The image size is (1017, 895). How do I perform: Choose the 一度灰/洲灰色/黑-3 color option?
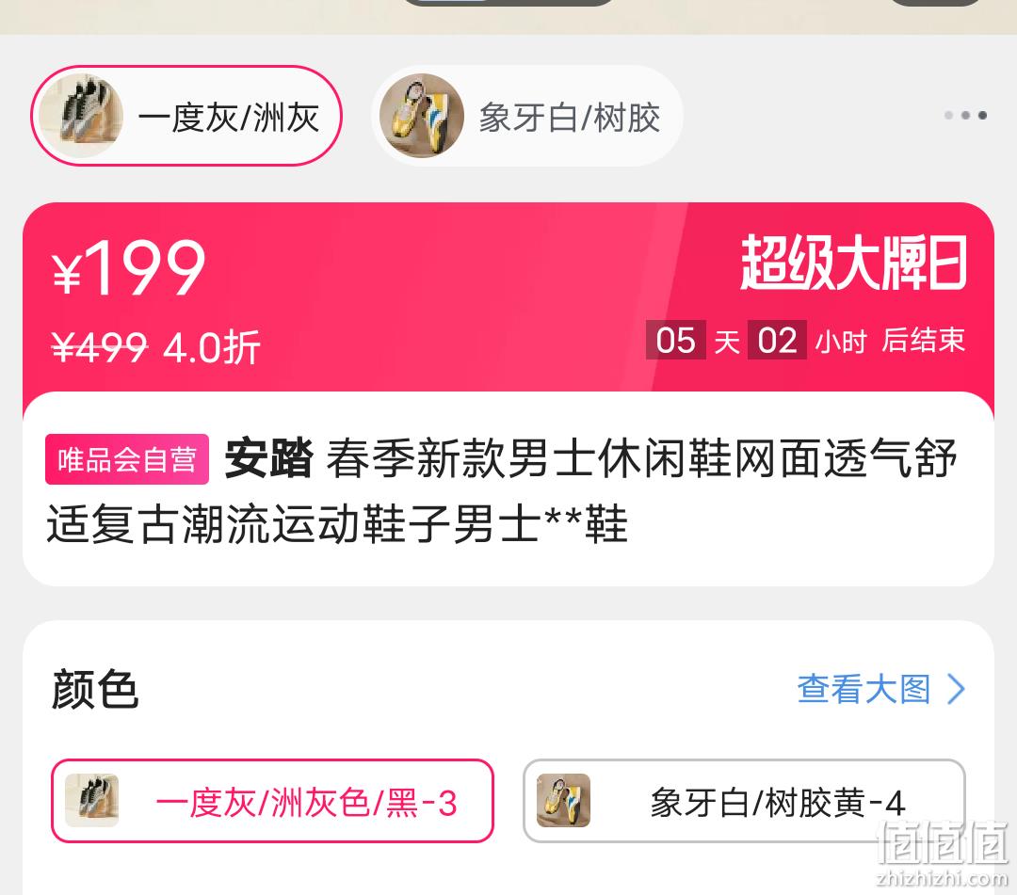272,801
